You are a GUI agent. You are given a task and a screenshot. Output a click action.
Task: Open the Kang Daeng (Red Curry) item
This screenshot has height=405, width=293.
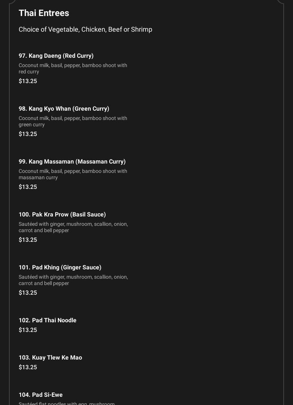[x=56, y=56]
